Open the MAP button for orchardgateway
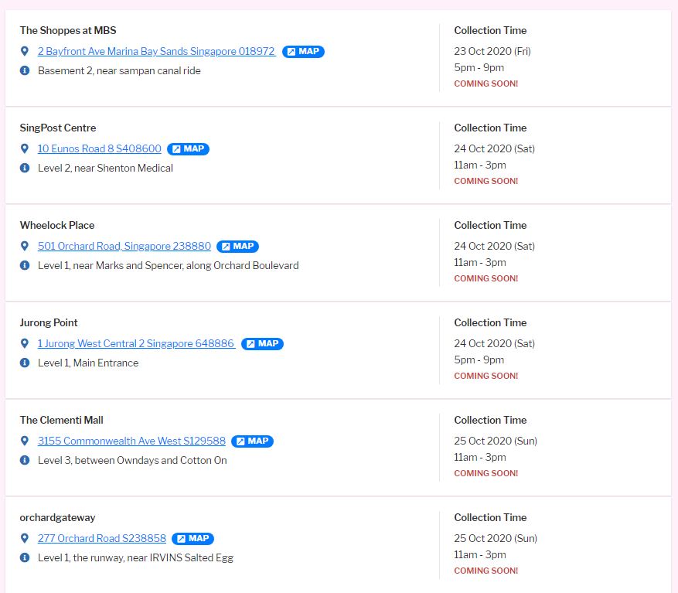678x593 pixels. click(192, 539)
